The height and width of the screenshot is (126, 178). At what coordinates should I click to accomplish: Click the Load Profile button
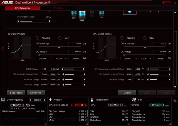(x=16, y=93)
